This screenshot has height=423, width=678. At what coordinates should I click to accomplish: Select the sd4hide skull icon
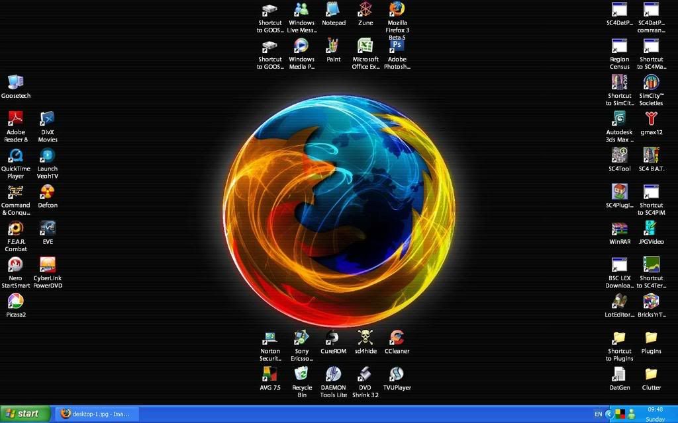click(365, 338)
